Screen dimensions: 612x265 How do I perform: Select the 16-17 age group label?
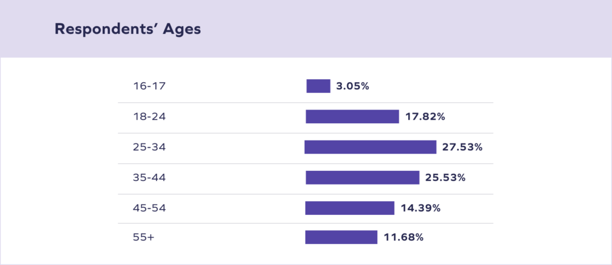click(149, 86)
